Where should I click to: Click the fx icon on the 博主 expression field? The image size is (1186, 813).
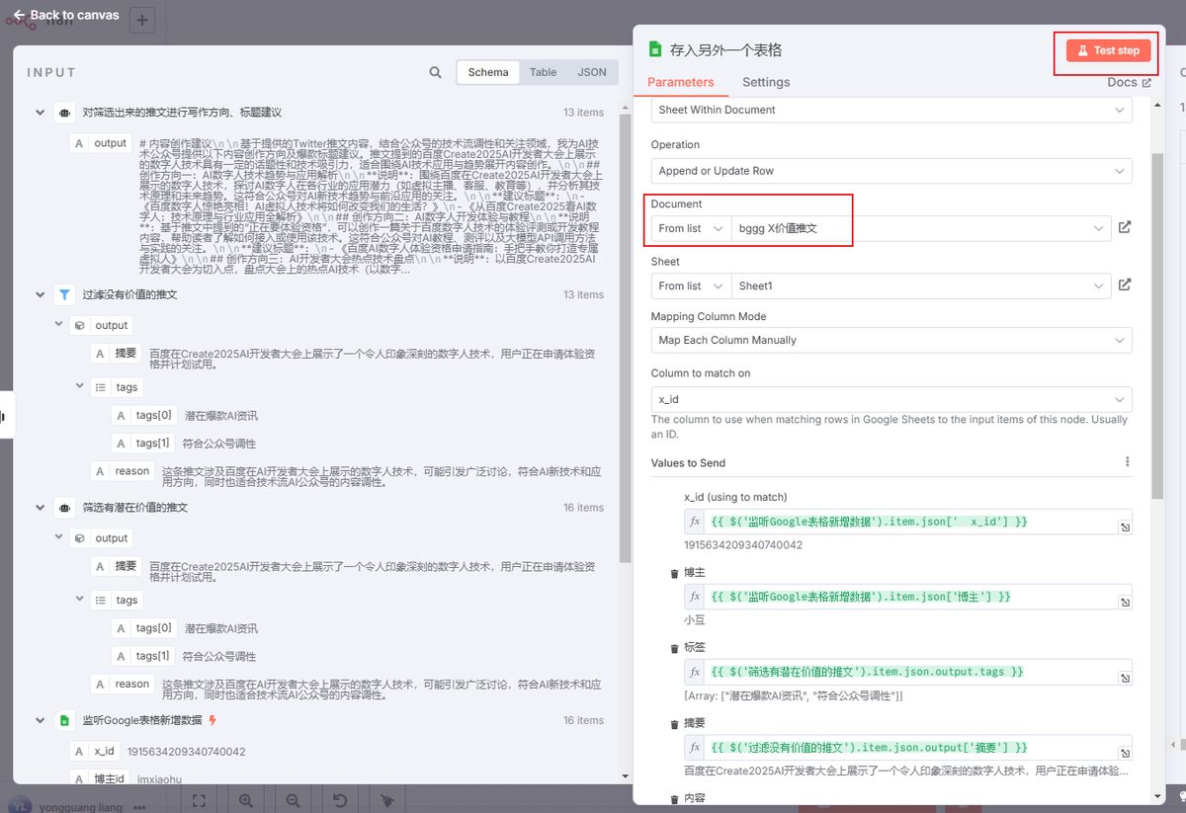[695, 597]
